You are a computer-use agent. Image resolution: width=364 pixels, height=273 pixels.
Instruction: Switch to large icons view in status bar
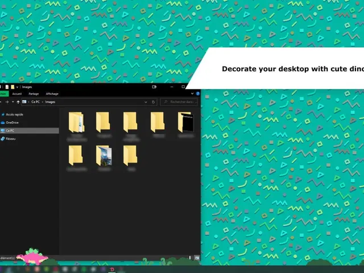(197, 258)
